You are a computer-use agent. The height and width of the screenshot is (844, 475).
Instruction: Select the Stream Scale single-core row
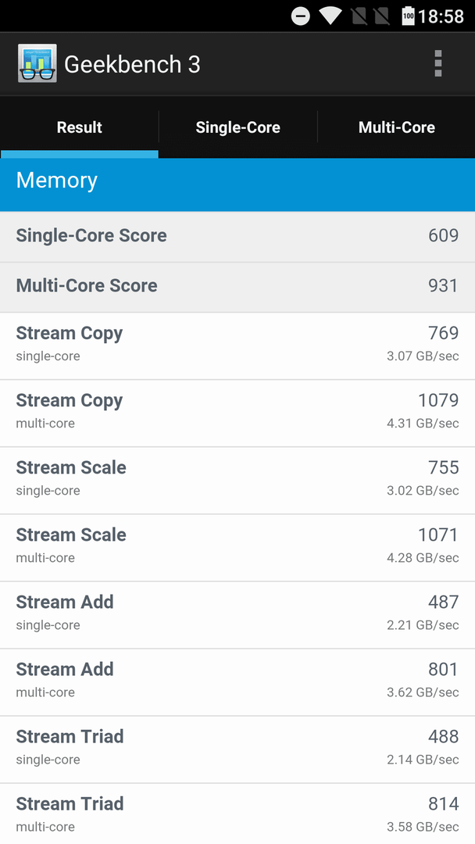point(237,480)
